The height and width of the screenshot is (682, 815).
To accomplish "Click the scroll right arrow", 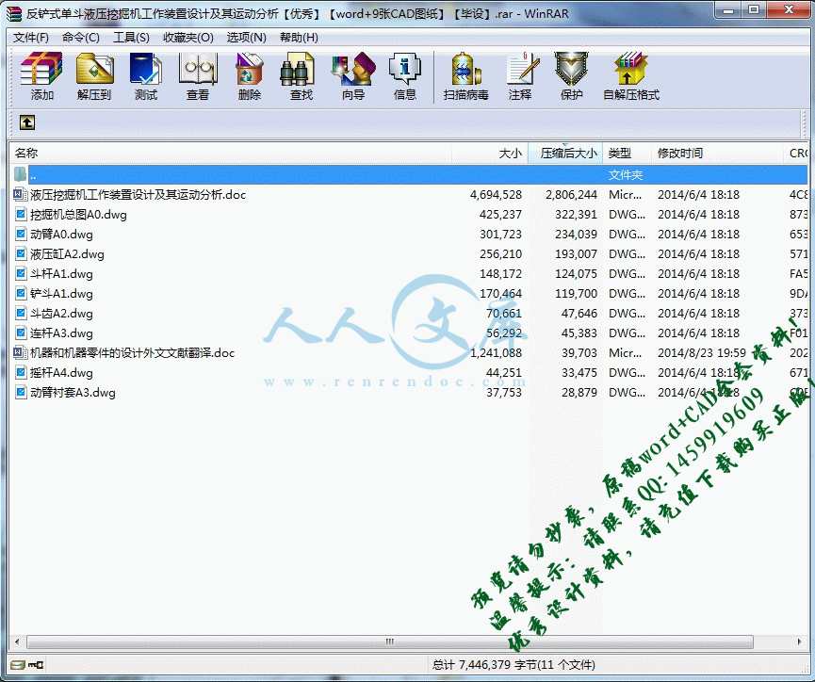I will (799, 641).
